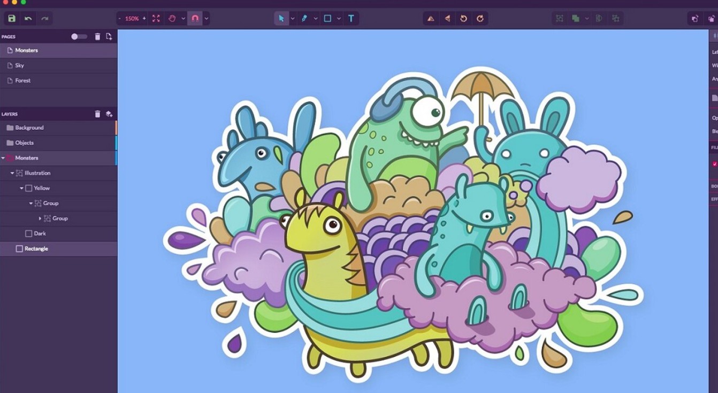Select the Rectangle shape tool
The height and width of the screenshot is (393, 718).
pyautogui.click(x=327, y=18)
